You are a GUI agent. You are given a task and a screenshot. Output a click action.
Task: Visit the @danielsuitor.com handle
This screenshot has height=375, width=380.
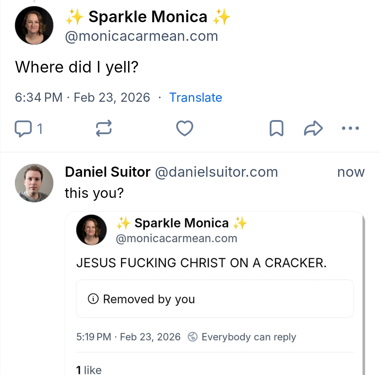216,172
